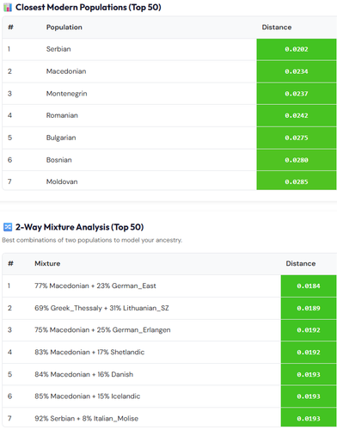Screen dimensions: 337x430
Task: Select 69% Greek_Thessaly + 31% Lithuanian_SZ row
Action: pos(169,308)
